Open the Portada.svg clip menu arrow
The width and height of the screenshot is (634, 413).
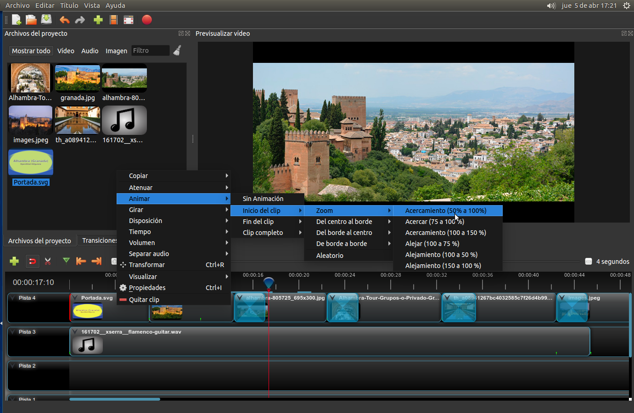point(75,298)
